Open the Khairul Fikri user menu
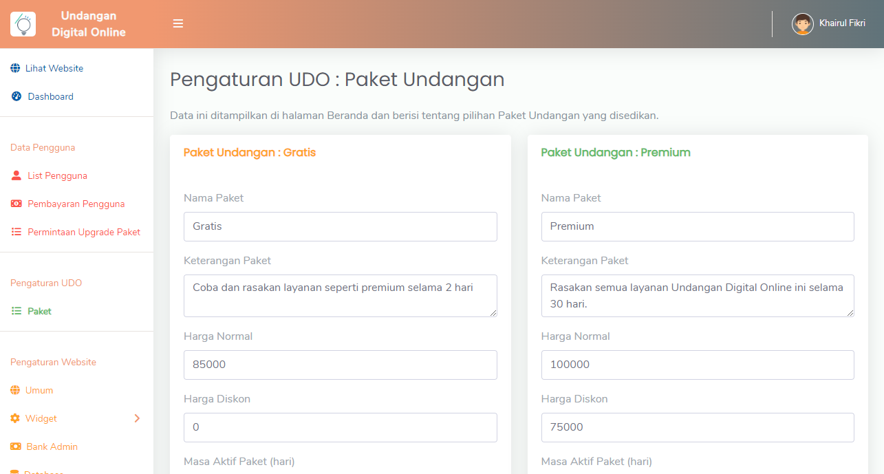The width and height of the screenshot is (884, 474). 828,24
